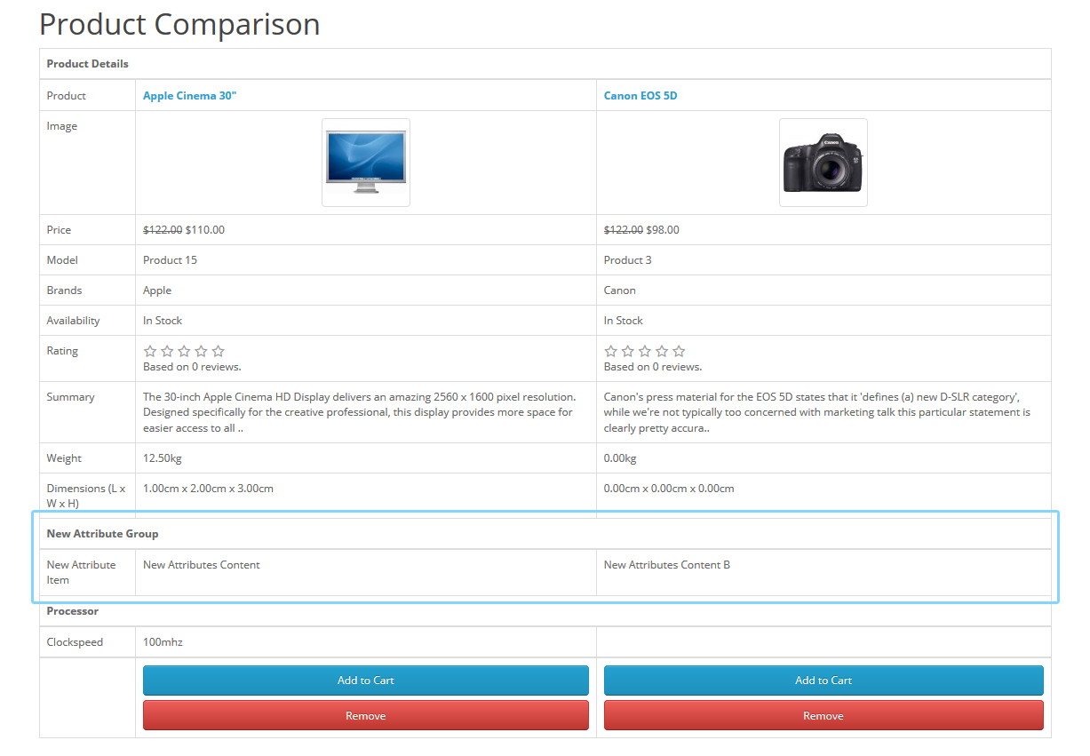The height and width of the screenshot is (756, 1090).
Task: Open the Apple Cinema 30" product link
Action: pos(189,96)
